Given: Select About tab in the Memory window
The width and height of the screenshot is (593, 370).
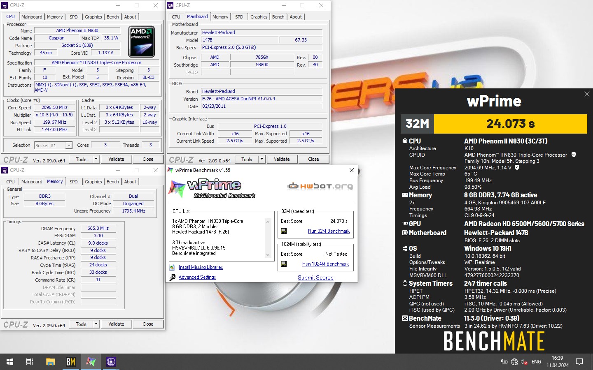Looking at the screenshot, I should coord(130,182).
